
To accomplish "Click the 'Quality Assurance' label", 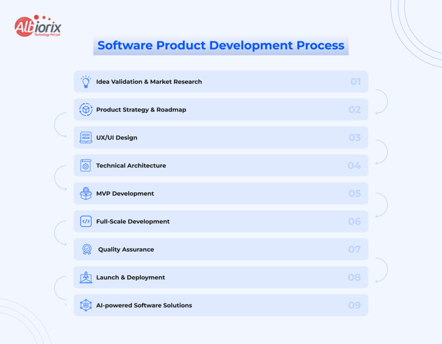I will click(x=126, y=249).
